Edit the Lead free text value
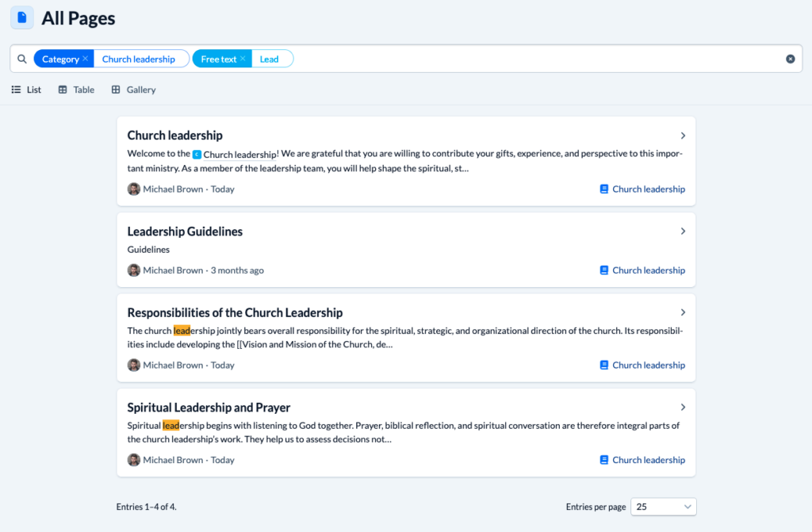Screen dimensions: 812x532 point(270,59)
